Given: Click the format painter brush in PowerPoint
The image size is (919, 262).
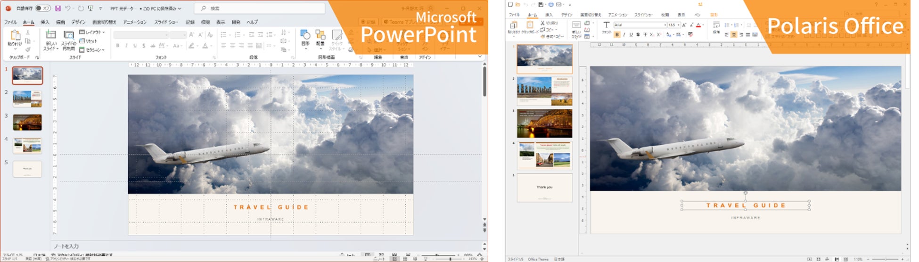Looking at the screenshot, I should pyautogui.click(x=28, y=49).
